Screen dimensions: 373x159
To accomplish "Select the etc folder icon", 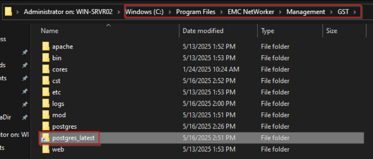I will (x=46, y=92).
